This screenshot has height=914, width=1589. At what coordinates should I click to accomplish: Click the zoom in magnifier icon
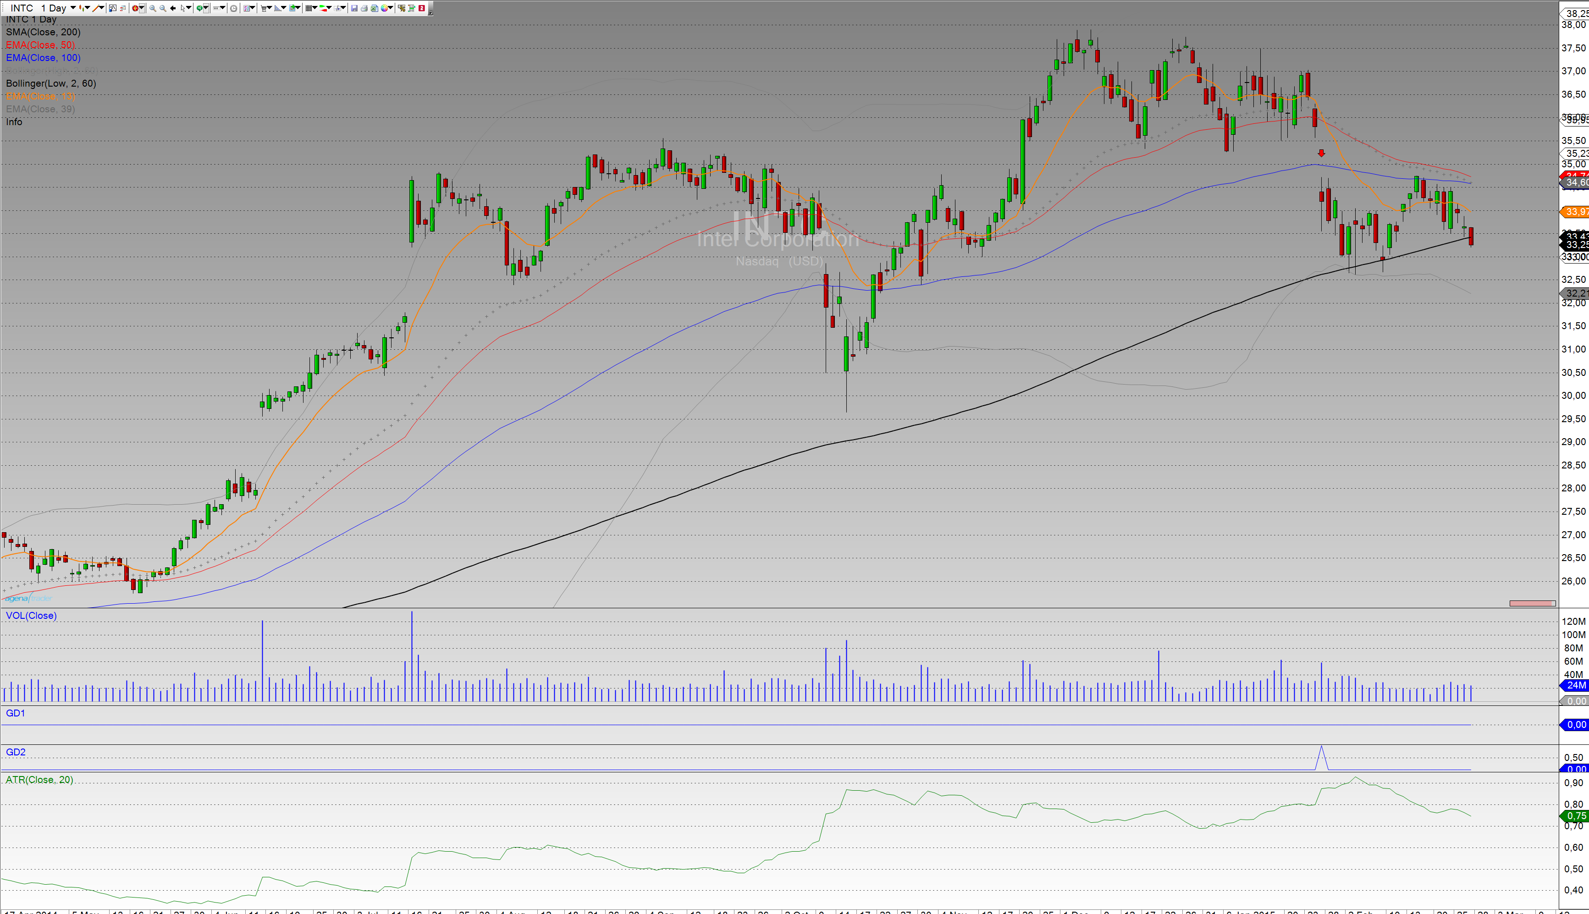[x=153, y=8]
